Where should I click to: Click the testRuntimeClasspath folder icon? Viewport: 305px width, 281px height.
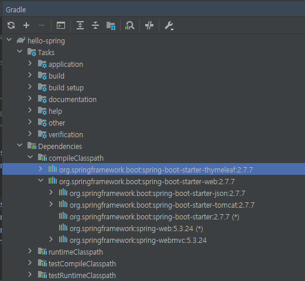tap(42, 275)
